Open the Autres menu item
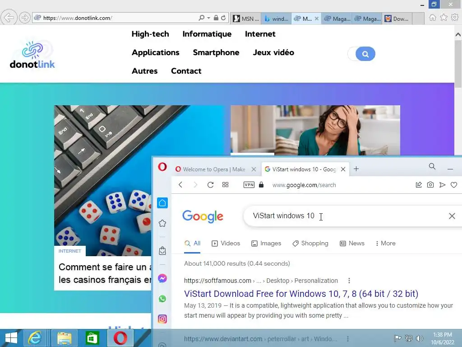 [144, 71]
